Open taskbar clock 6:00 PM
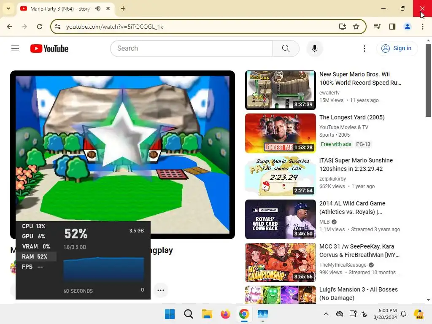The image size is (432, 324). tap(385, 314)
